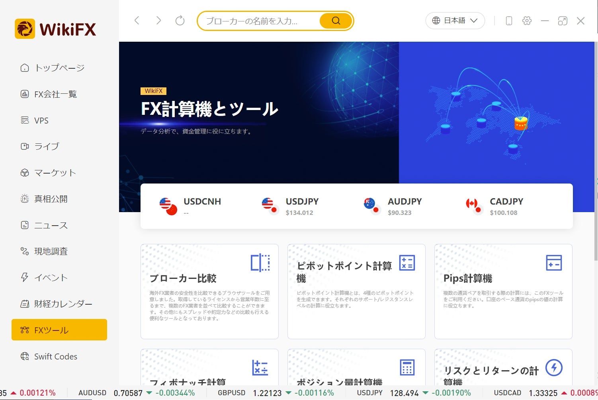598x400 pixels.
Task: Click the risk and return lightning icon
Action: pyautogui.click(x=554, y=367)
